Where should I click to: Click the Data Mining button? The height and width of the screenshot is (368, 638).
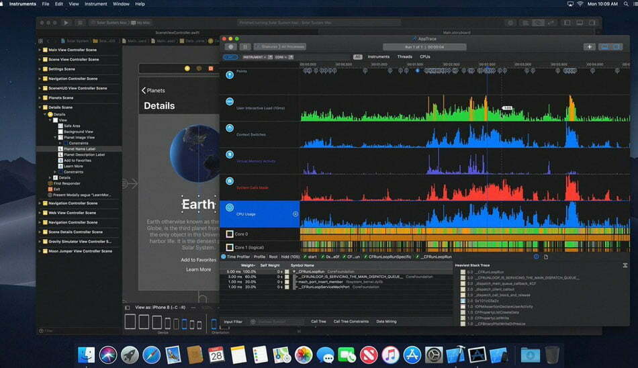[x=386, y=321]
